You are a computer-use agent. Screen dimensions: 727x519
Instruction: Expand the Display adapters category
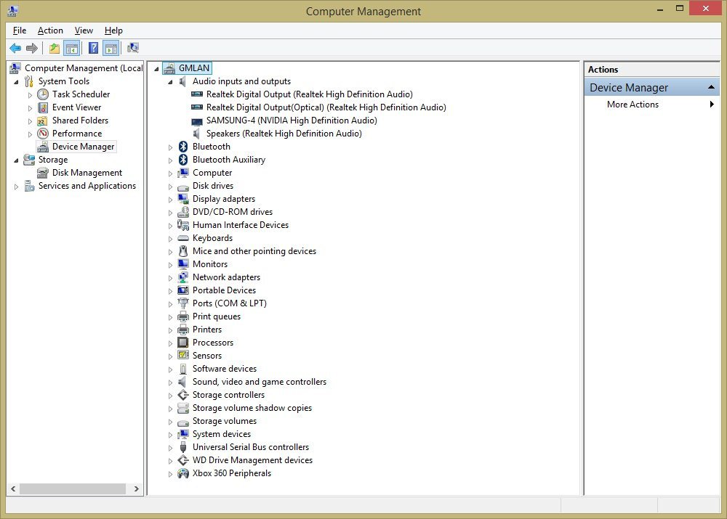click(171, 200)
